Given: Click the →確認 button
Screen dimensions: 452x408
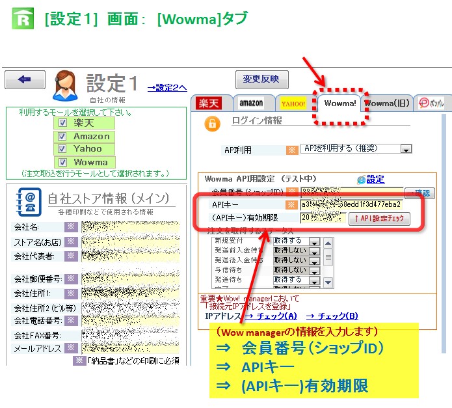Looking at the screenshot, I should 419,193.
